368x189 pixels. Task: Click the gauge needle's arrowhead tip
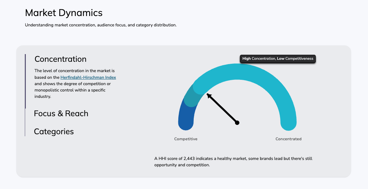[208, 95]
